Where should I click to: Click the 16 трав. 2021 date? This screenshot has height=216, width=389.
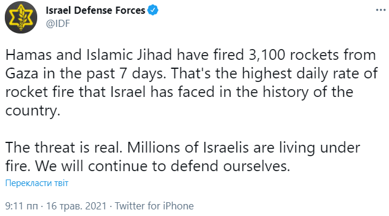76,206
